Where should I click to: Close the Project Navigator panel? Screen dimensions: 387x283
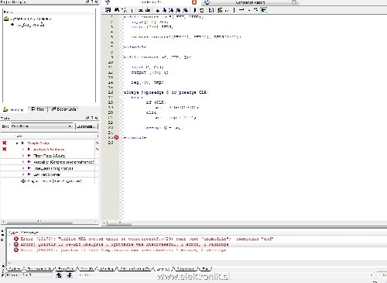[x=96, y=2]
